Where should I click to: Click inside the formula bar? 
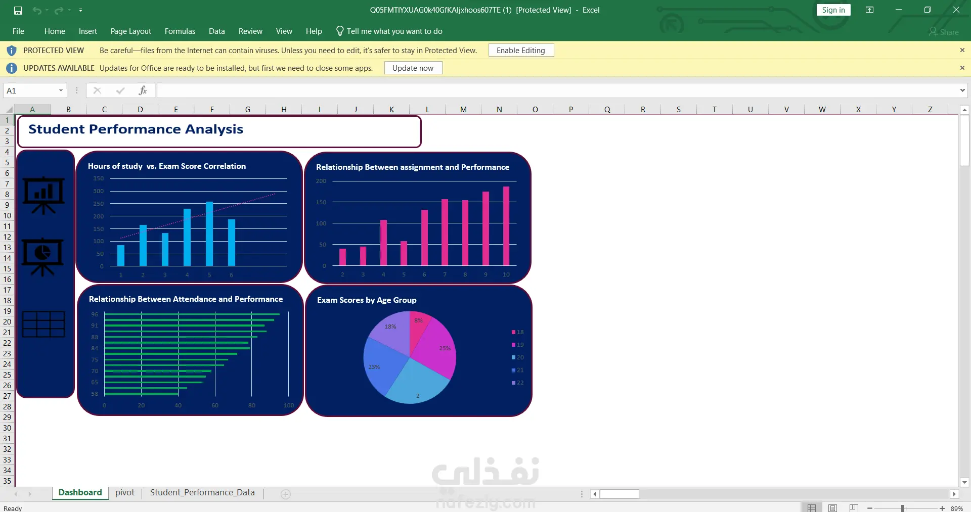556,90
